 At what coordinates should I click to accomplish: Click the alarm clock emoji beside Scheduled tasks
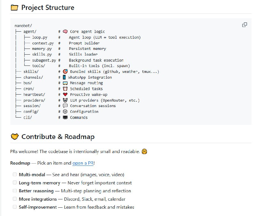click(x=65, y=89)
